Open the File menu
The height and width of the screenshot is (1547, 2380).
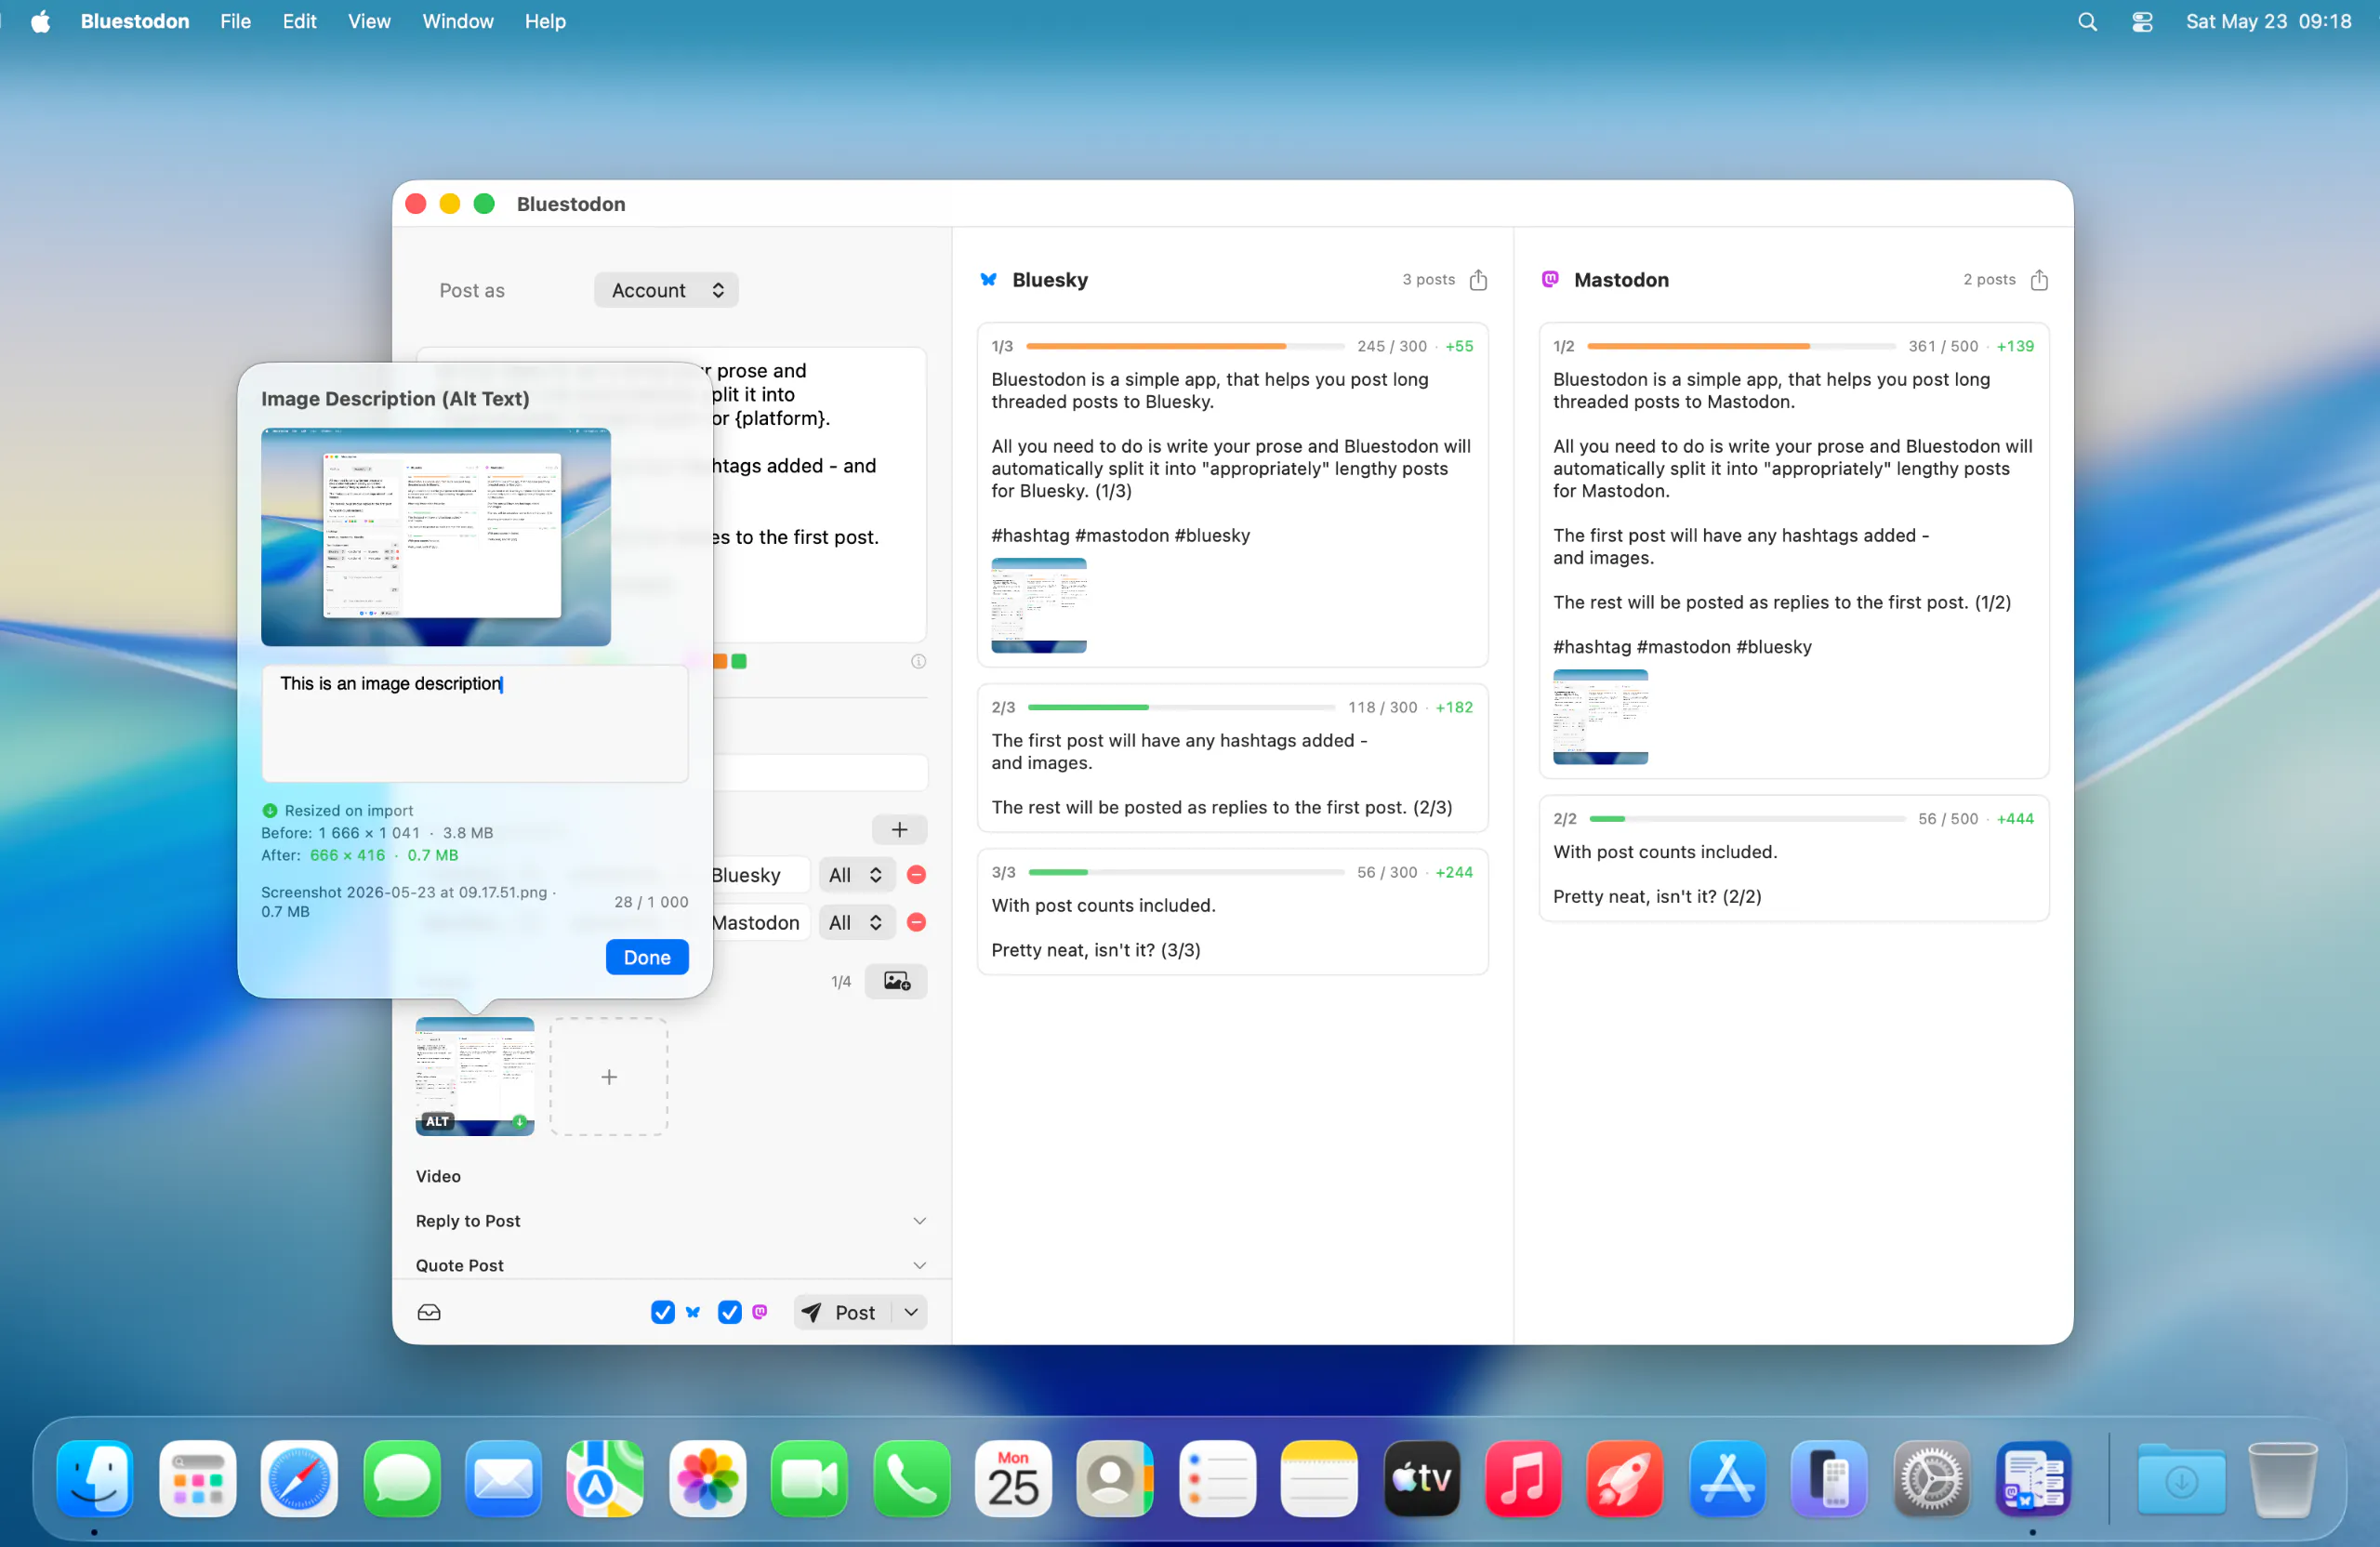[x=235, y=21]
